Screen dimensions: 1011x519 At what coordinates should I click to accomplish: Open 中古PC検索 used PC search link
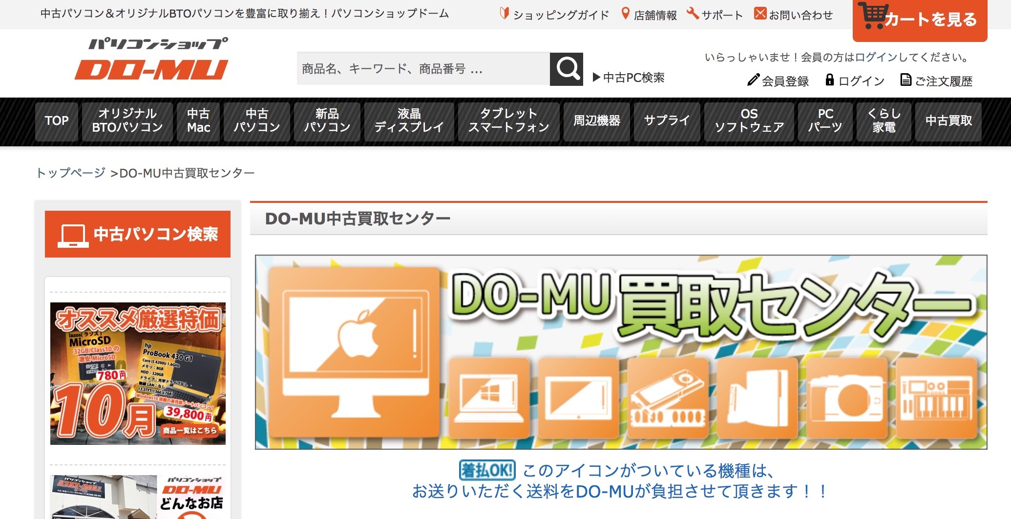coord(629,78)
